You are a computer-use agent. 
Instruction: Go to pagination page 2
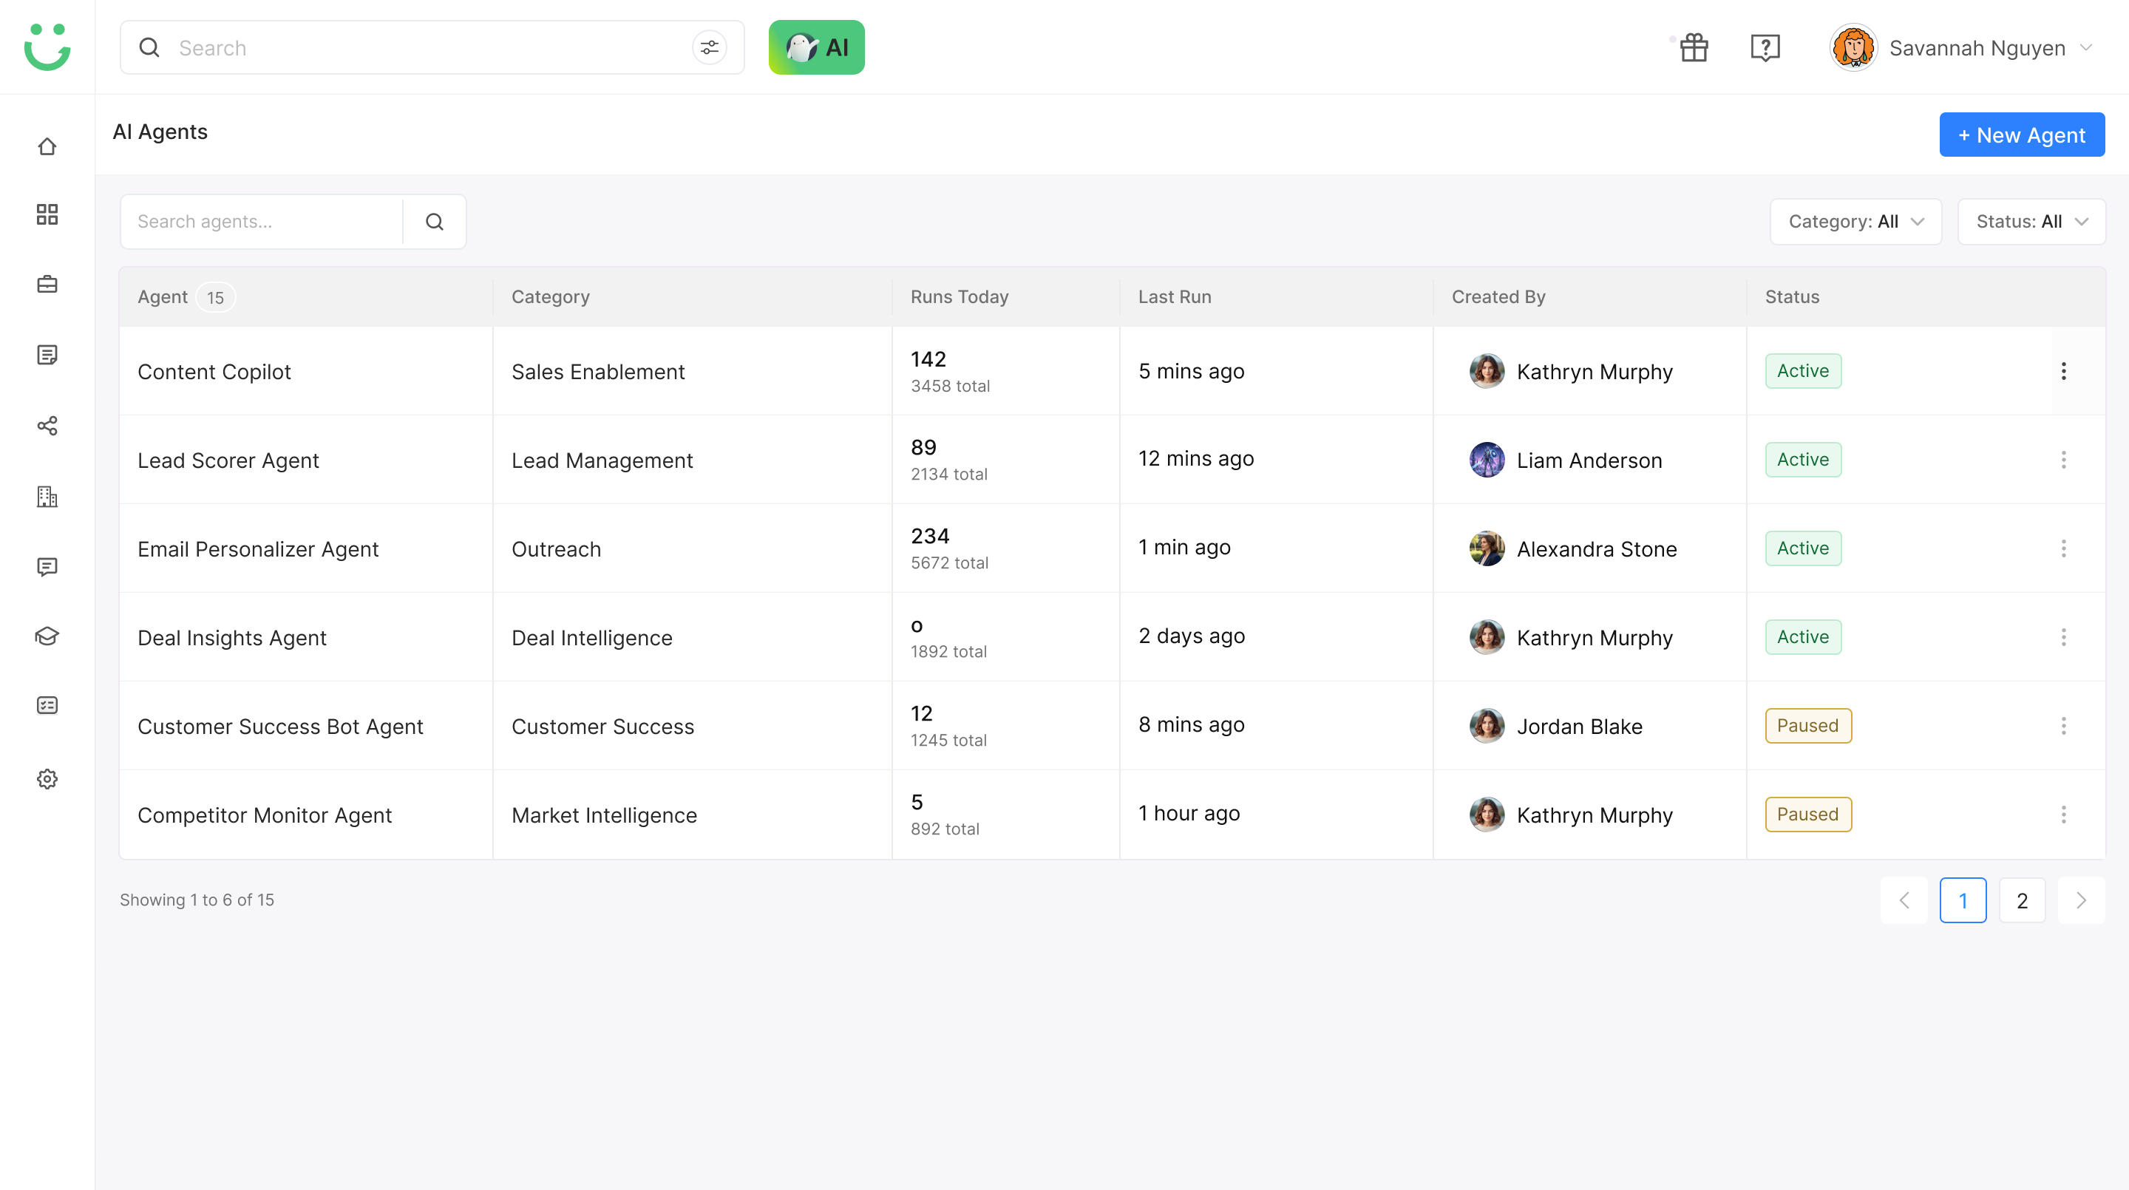[2022, 900]
